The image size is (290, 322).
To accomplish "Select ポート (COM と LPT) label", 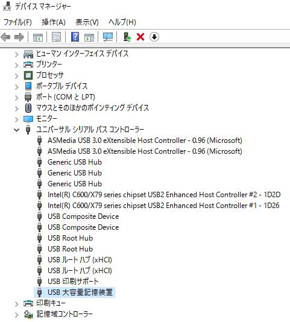I will pyautogui.click(x=66, y=97).
